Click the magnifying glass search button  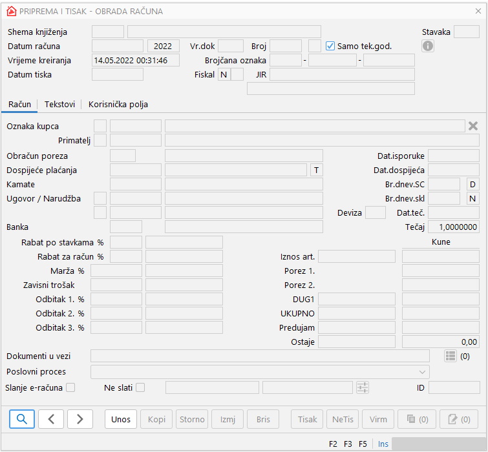[22, 419]
